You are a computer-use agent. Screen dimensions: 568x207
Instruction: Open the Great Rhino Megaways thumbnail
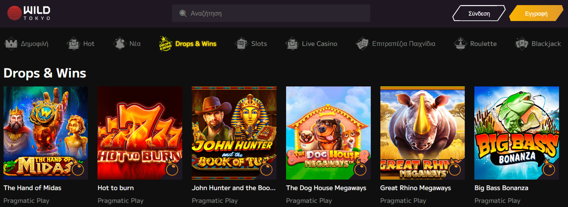423,133
